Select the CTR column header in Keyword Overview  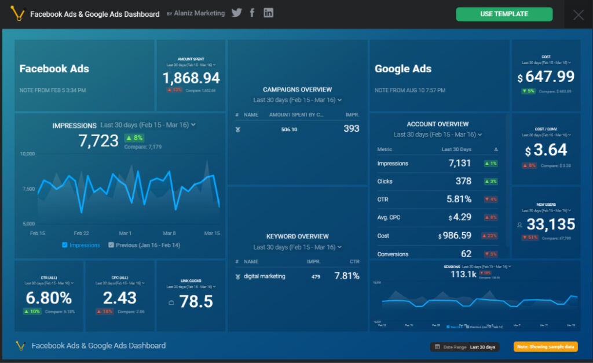354,262
